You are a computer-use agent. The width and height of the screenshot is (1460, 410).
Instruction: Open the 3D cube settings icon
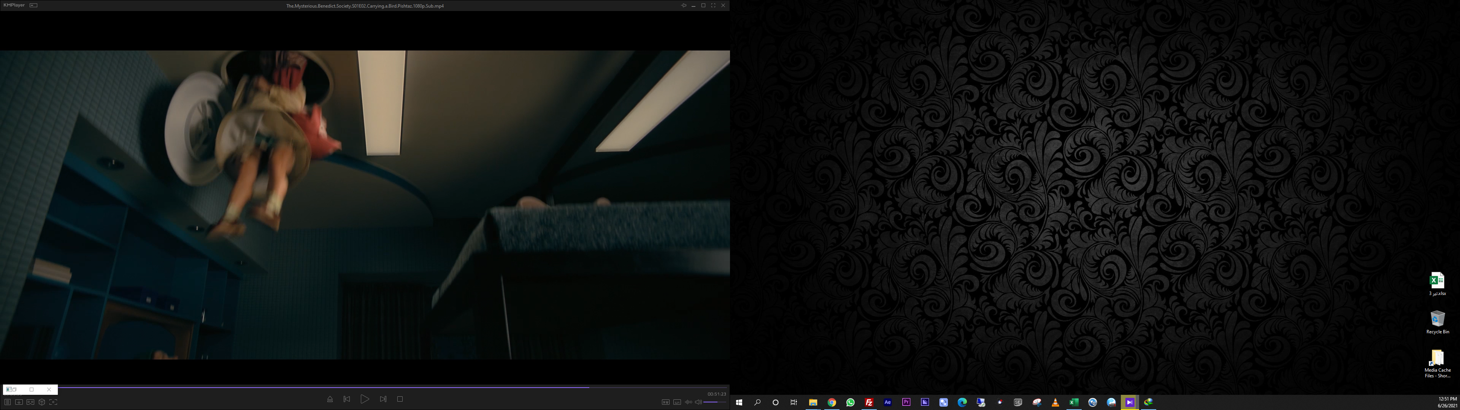point(41,402)
